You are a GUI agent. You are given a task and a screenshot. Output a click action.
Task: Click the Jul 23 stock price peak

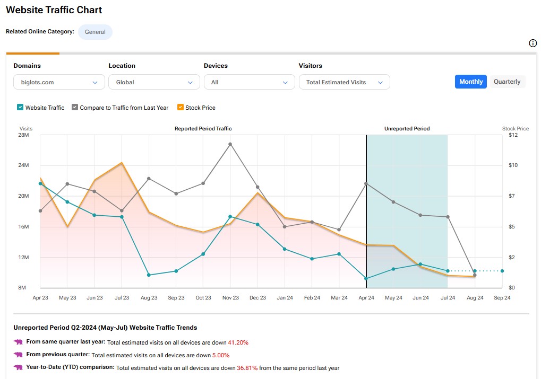(x=122, y=163)
